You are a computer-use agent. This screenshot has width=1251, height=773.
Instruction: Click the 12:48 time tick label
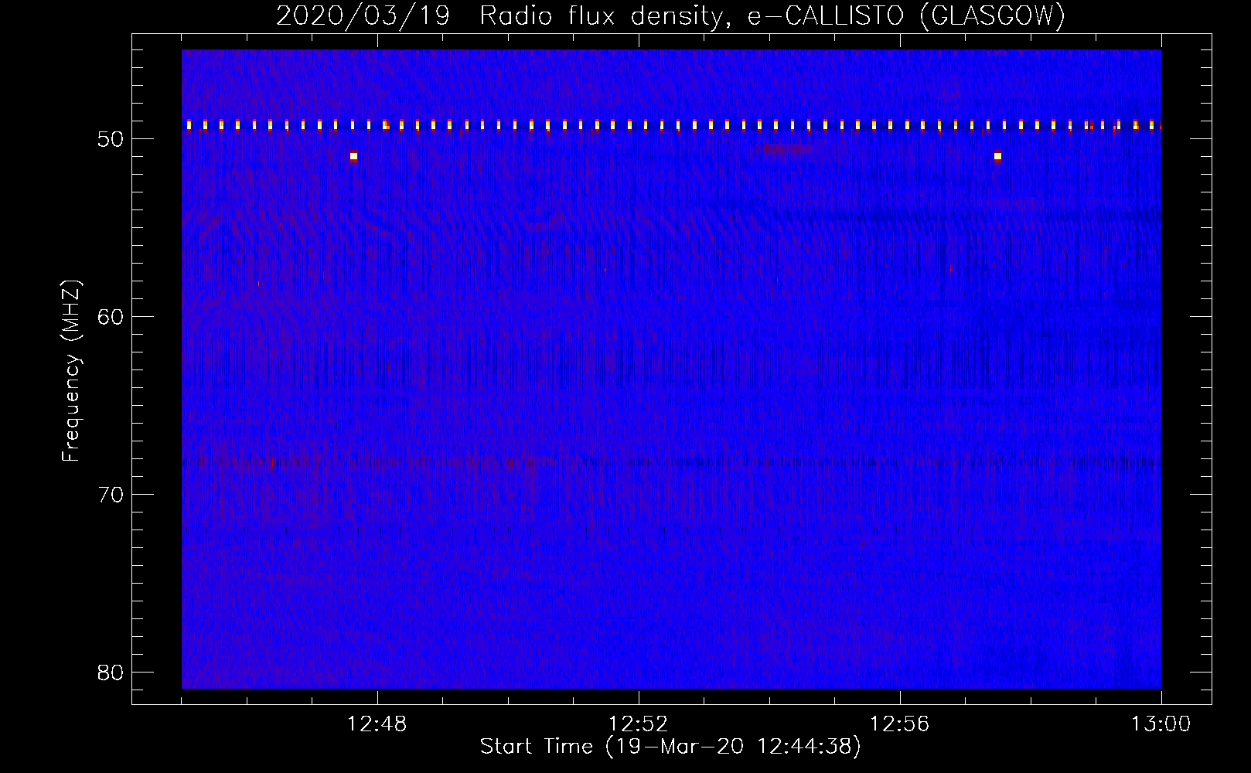(x=377, y=724)
